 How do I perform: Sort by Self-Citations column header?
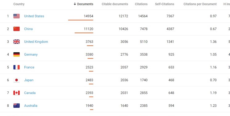coord(165,4)
